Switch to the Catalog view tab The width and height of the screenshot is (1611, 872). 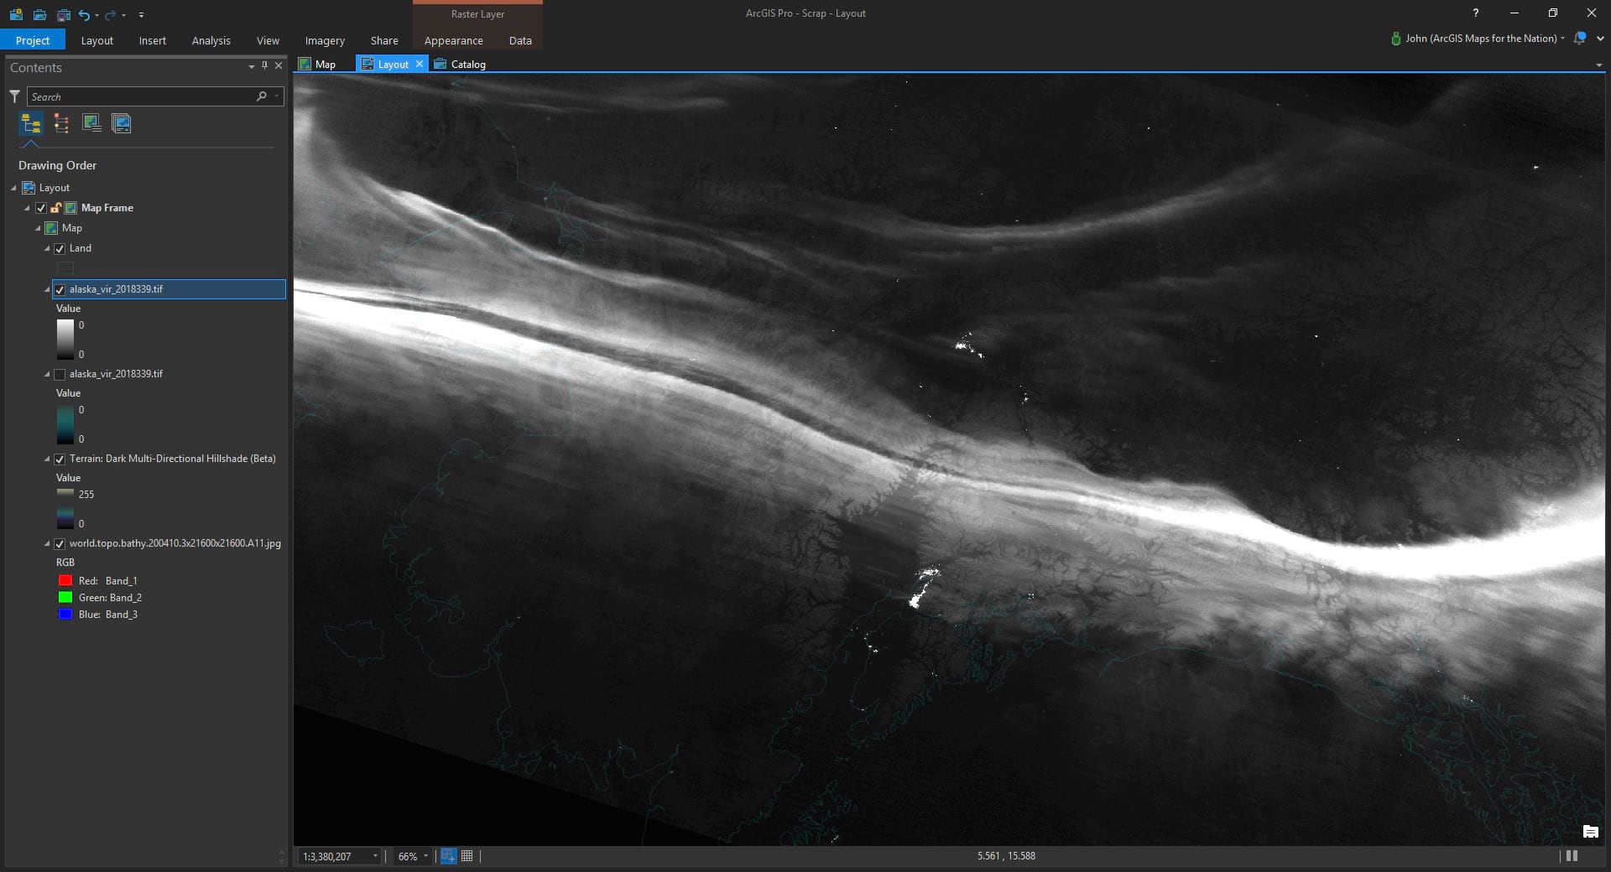[460, 64]
